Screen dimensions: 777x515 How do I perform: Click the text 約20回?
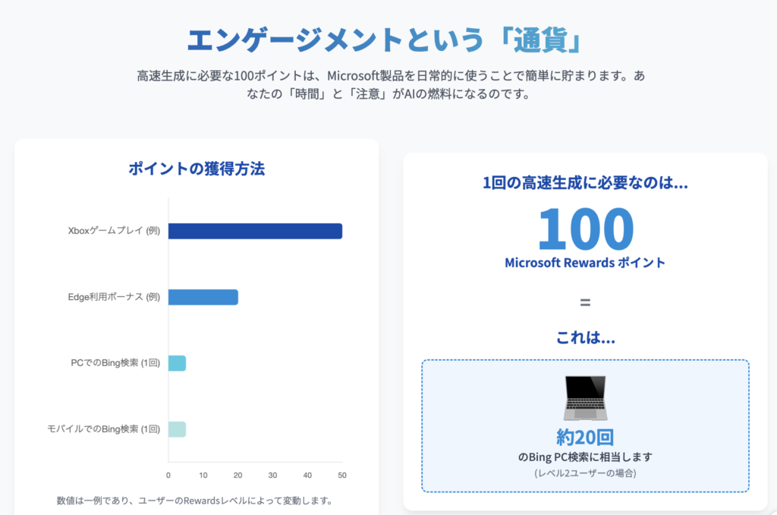click(585, 437)
